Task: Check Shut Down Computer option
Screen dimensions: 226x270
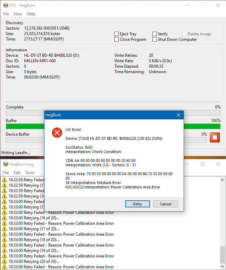Action: click(154, 39)
